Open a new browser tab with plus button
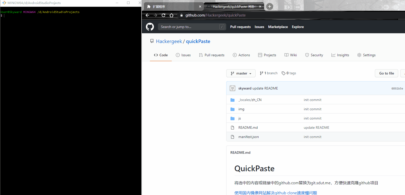The height and width of the screenshot is (195, 405). pos(269,6)
